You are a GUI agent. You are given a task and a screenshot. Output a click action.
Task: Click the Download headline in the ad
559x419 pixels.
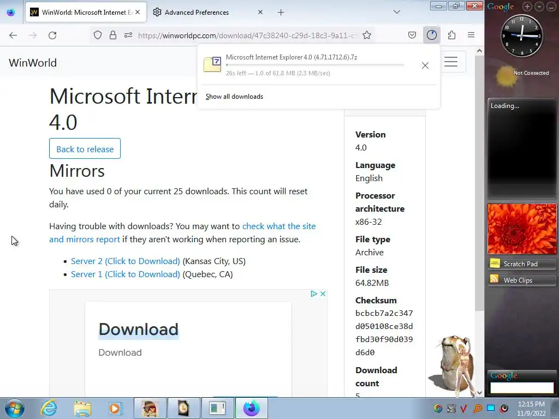138,329
